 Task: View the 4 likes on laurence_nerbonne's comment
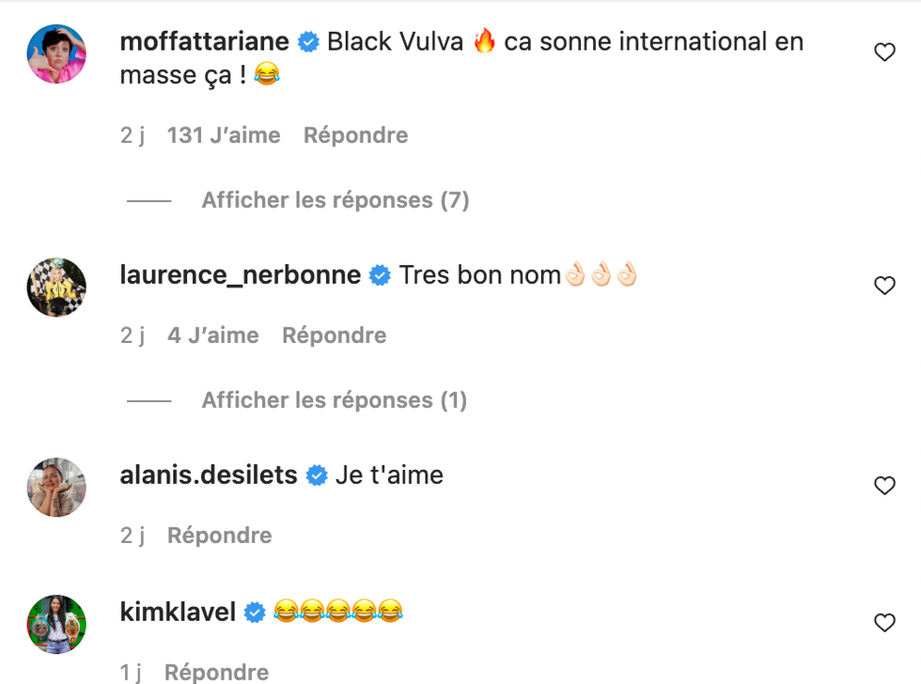click(212, 334)
